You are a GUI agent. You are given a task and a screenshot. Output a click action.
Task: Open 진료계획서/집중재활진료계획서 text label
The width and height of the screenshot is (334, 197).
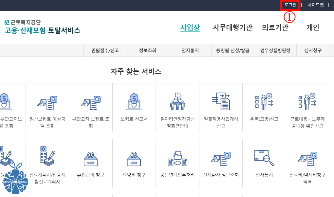click(47, 178)
